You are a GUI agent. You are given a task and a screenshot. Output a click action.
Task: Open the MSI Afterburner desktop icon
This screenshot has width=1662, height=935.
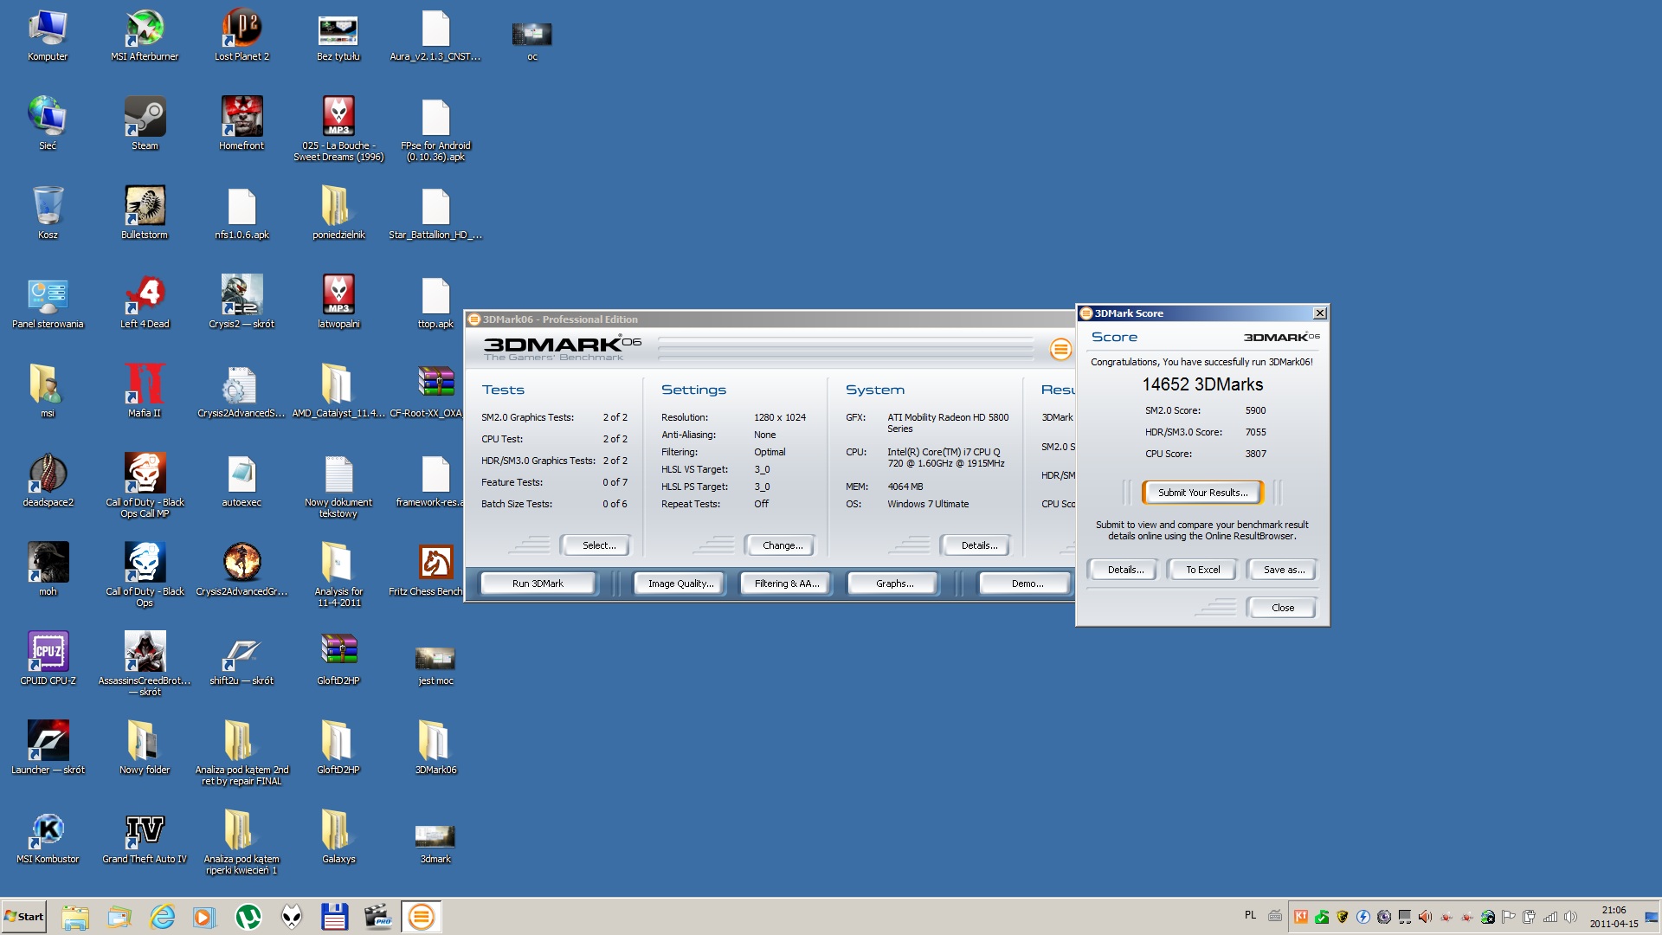click(145, 36)
